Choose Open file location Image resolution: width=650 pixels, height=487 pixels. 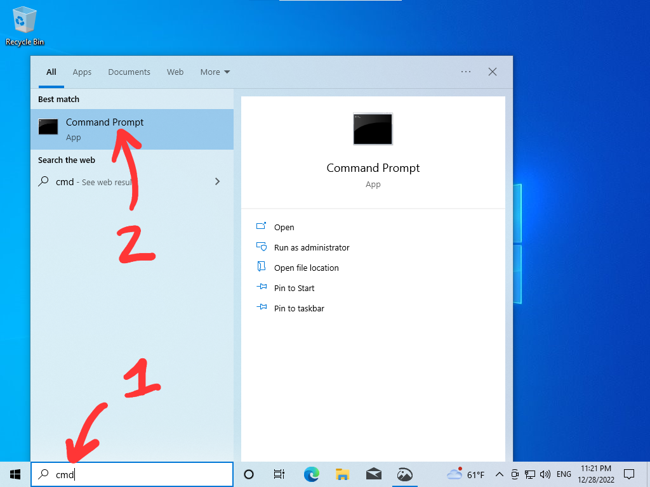coord(307,268)
